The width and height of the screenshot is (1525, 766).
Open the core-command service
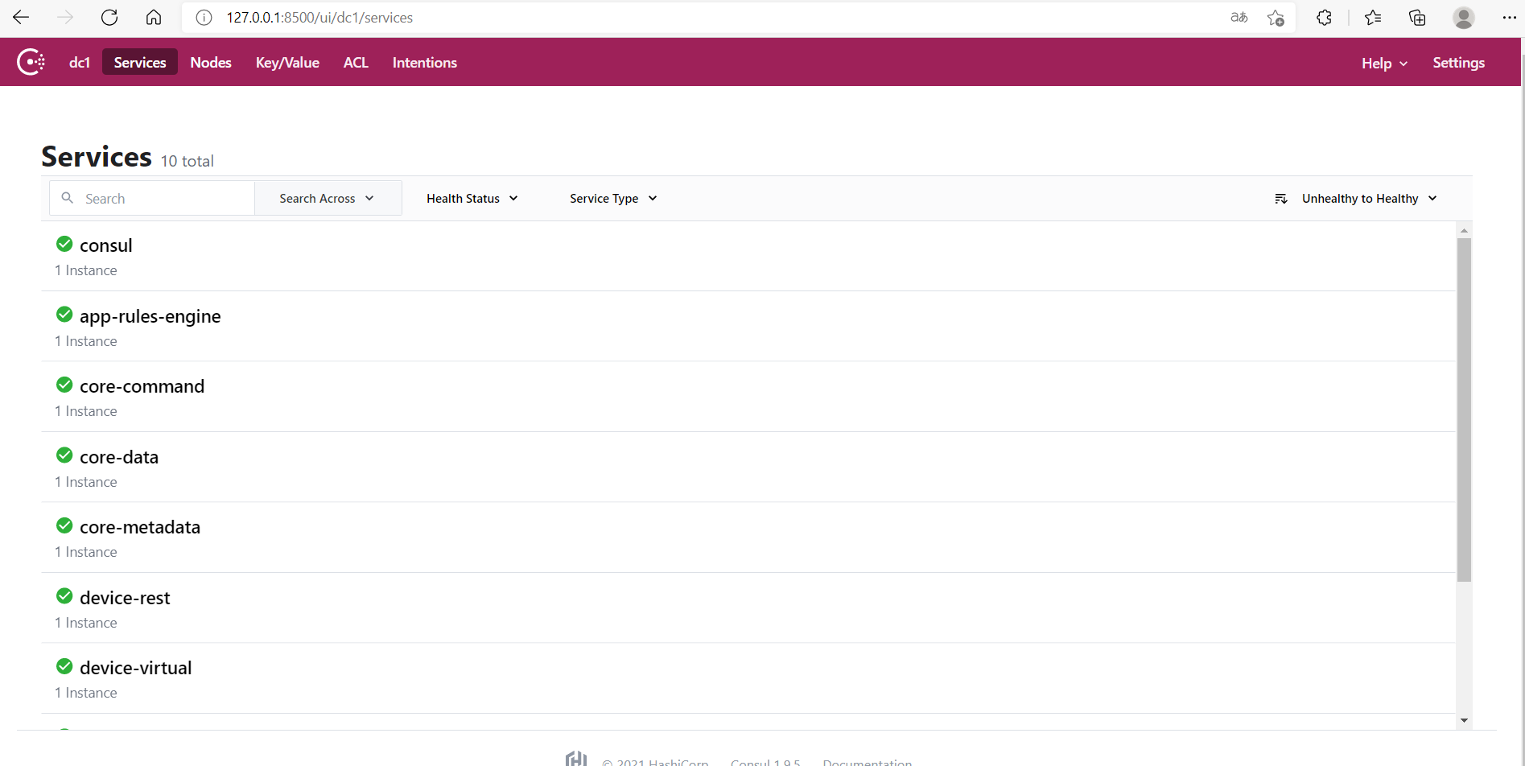142,386
